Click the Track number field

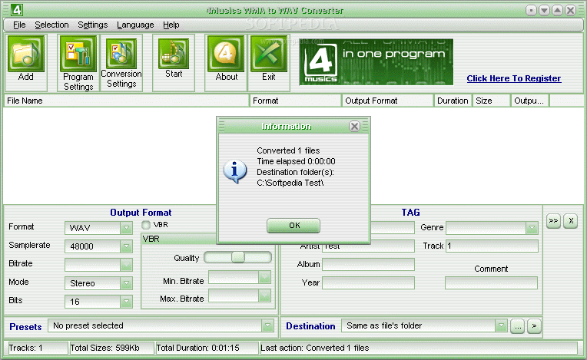[x=492, y=246]
